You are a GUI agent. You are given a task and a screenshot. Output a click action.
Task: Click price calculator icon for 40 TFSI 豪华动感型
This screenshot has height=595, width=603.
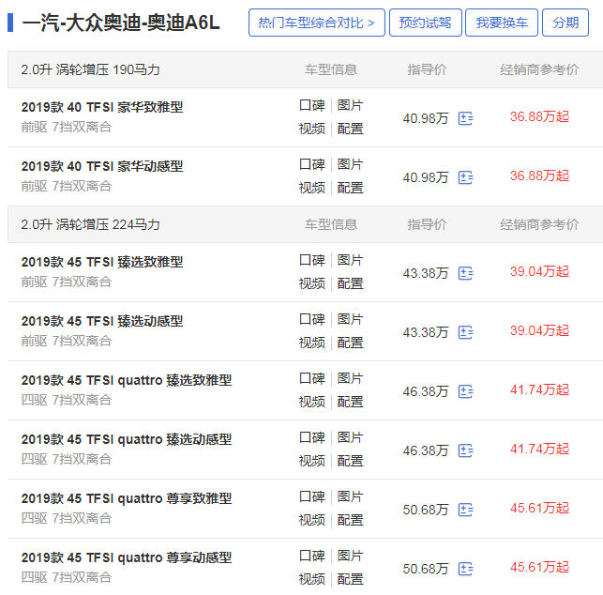[465, 177]
